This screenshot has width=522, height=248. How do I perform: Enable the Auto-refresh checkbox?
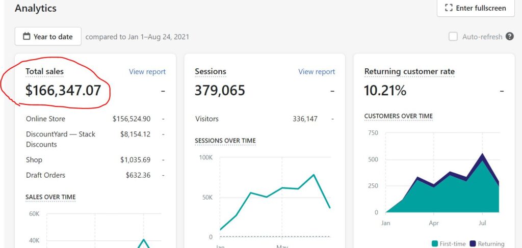pyautogui.click(x=453, y=37)
